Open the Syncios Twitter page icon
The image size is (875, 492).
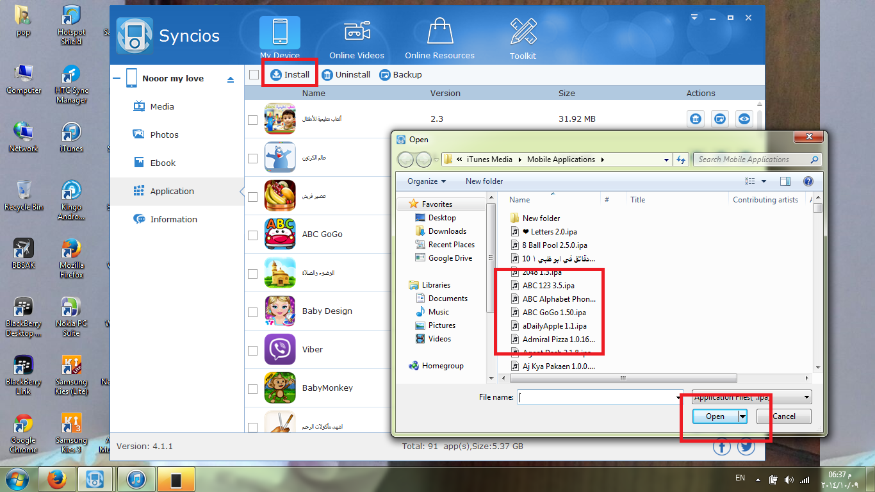pos(746,447)
